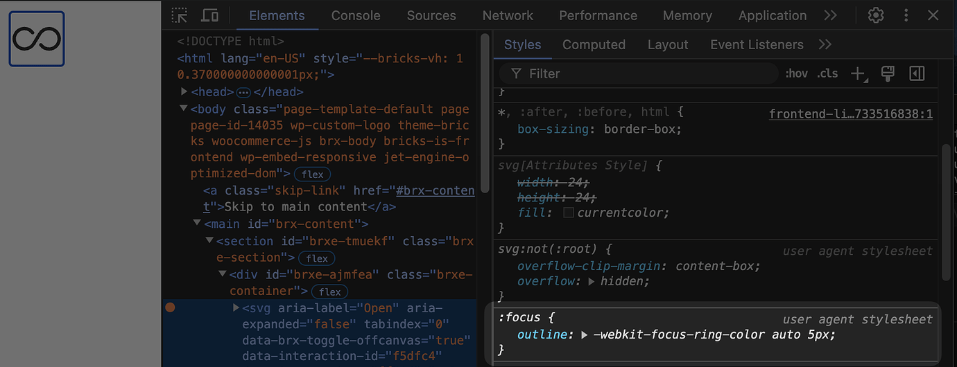Collapse the body element node
This screenshot has height=367, width=957.
pos(184,108)
